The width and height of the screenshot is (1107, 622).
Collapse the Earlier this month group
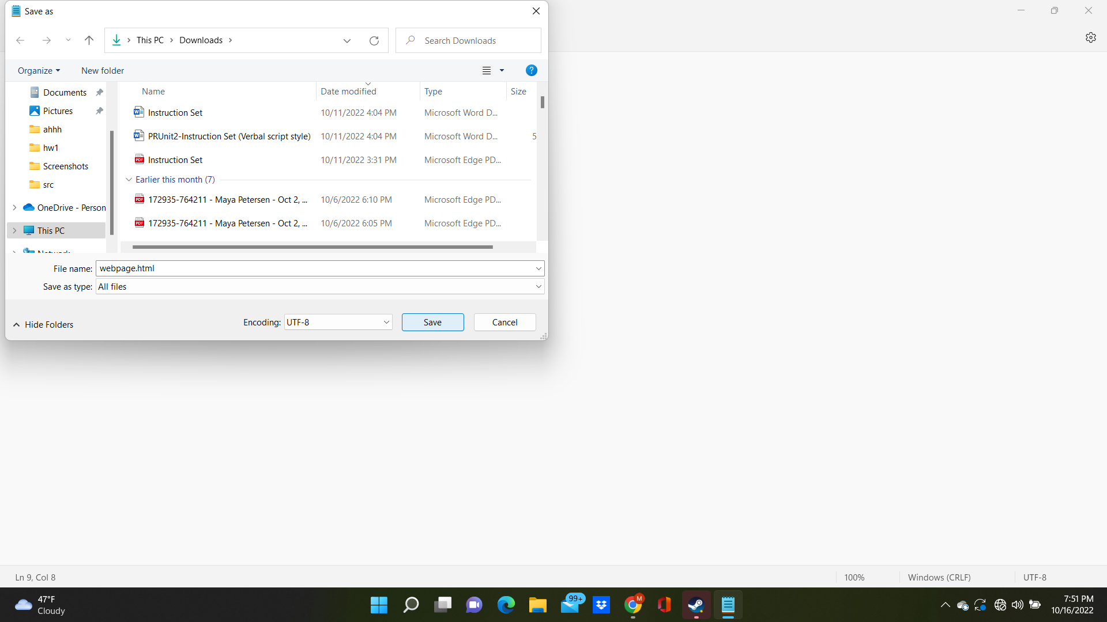129,179
